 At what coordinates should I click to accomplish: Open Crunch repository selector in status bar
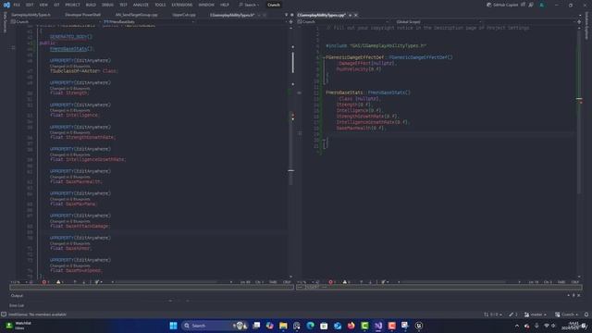point(567,314)
